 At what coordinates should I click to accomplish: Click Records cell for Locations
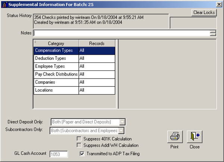[97, 90]
